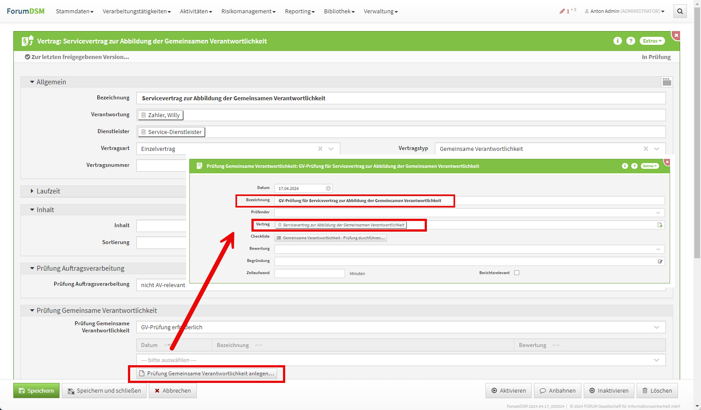Remove Zahler, Willy trash icon
Screen dimensions: 701x410
pyautogui.click(x=143, y=115)
